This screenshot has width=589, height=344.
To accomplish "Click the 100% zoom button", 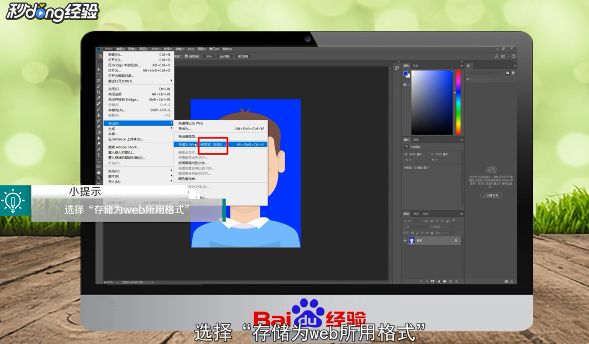I will (x=209, y=56).
